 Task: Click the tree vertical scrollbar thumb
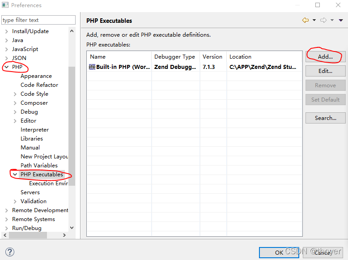point(72,126)
